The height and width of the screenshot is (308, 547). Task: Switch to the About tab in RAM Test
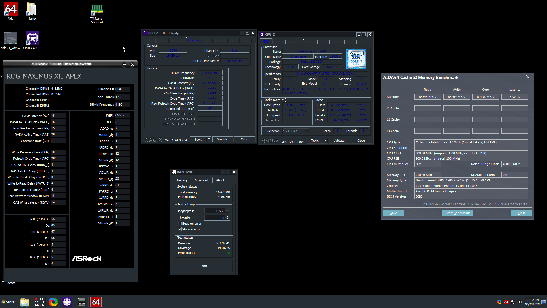pos(220,180)
